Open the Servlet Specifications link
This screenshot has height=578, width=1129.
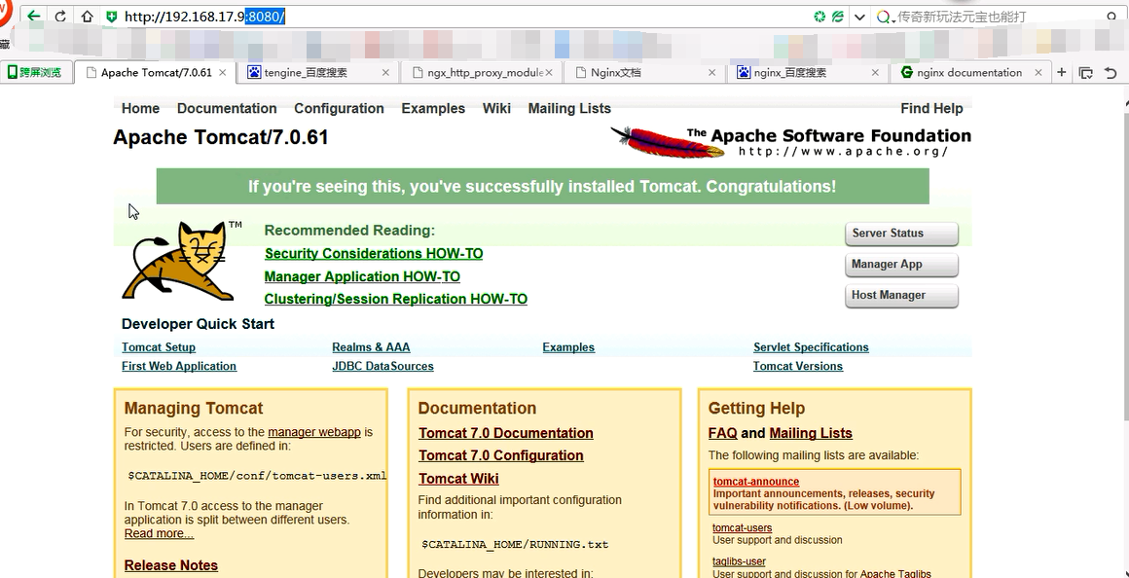coord(811,347)
